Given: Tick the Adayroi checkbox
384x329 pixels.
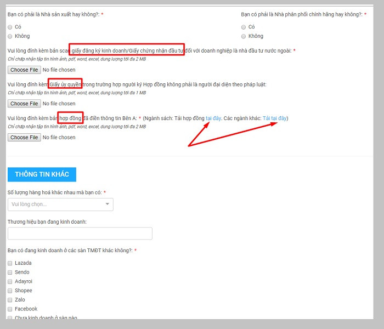Looking at the screenshot, I should [10, 281].
